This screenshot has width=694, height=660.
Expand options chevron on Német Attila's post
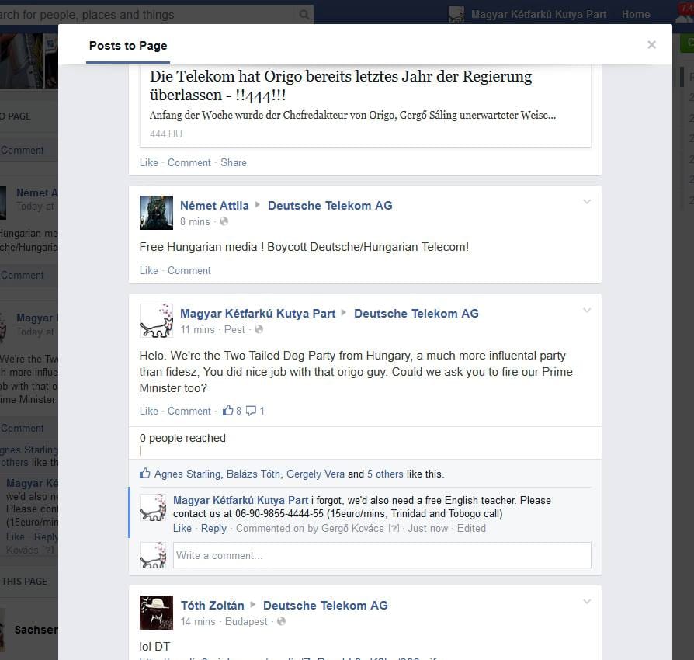point(587,202)
